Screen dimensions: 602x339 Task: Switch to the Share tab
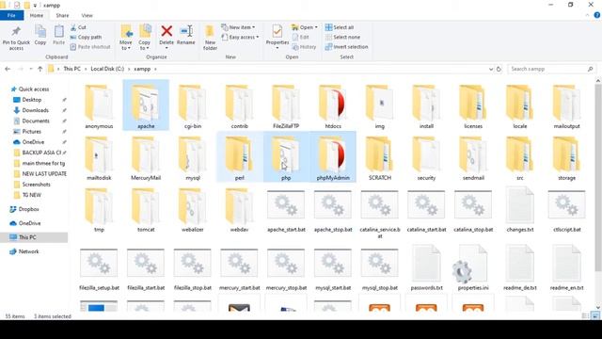pyautogui.click(x=62, y=15)
